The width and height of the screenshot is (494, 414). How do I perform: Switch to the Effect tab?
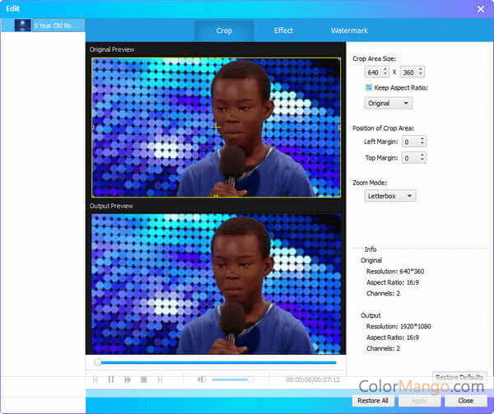coord(283,30)
